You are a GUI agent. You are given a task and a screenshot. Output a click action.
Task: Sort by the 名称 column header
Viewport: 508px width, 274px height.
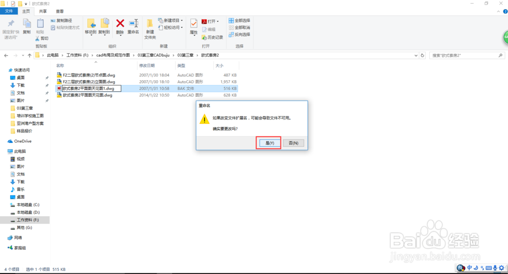pos(60,65)
